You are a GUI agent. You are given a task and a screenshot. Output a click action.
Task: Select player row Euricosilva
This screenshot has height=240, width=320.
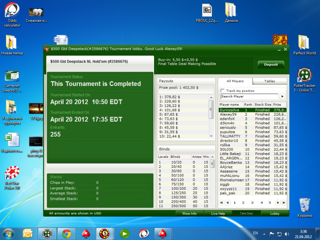pos(253,110)
